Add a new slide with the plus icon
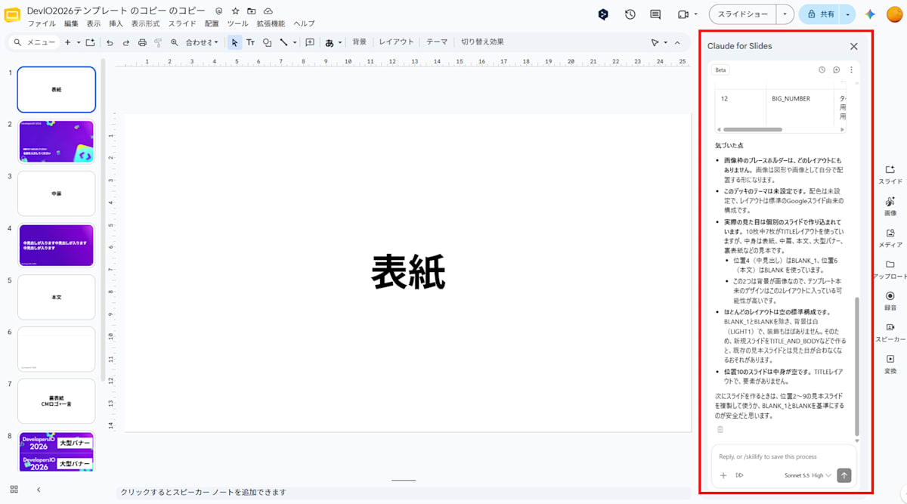 (67, 42)
